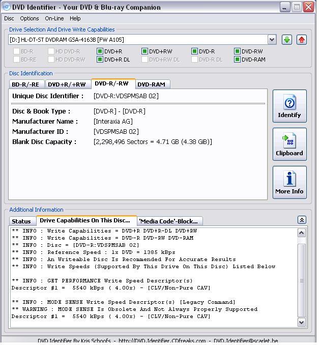Switch to the DVD+R/+RW tab
320x345 pixels.
(x=68, y=84)
